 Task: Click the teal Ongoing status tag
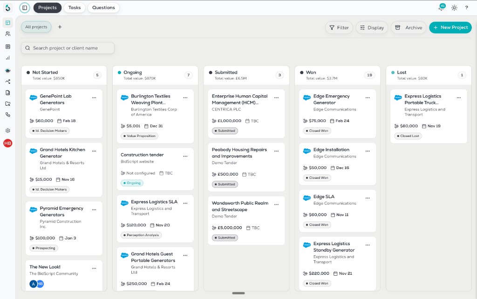point(132,183)
